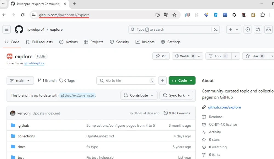Open the main branch dropdown
This screenshot has height=159, width=274.
coord(20,80)
